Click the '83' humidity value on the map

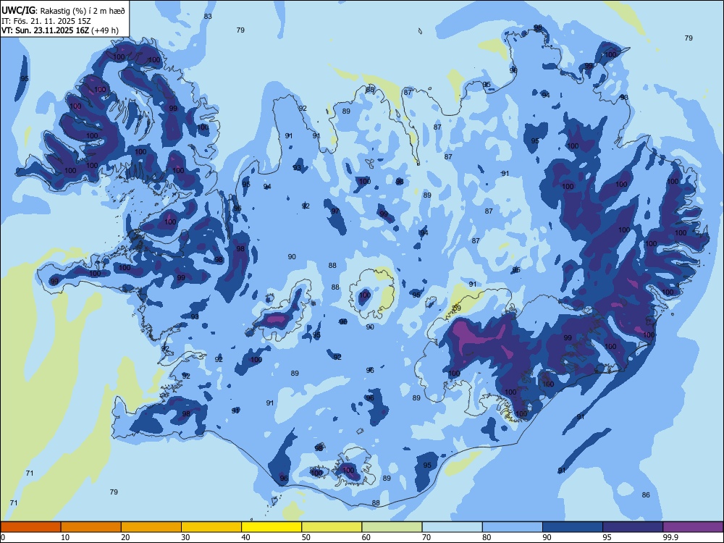click(x=208, y=16)
